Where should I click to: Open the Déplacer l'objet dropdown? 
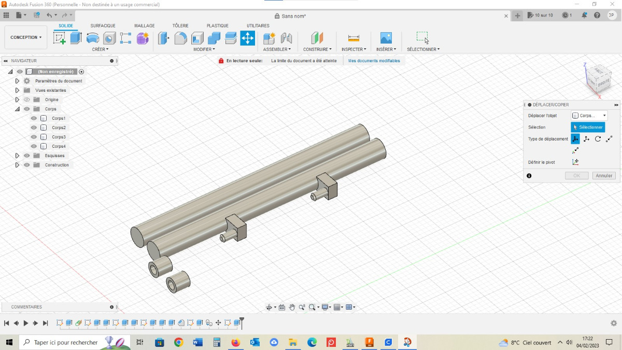coord(589,116)
